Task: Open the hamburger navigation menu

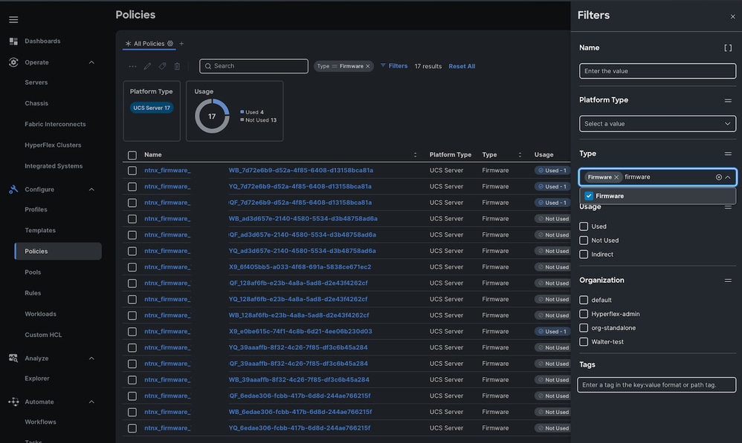Action: (x=13, y=19)
